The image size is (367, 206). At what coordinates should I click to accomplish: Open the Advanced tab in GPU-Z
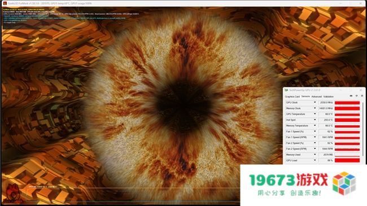click(316, 97)
